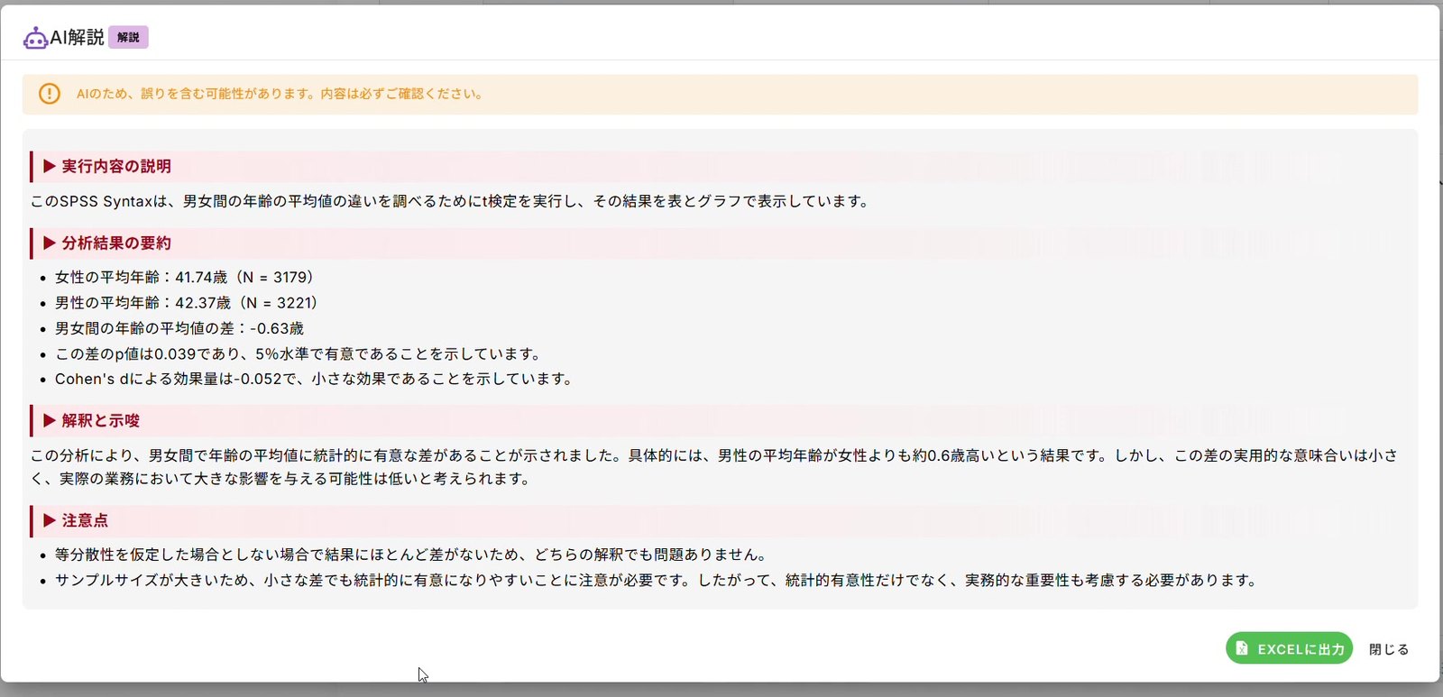Click the AI warning notice text
Viewport: 1443px width, 697px height.
click(280, 94)
